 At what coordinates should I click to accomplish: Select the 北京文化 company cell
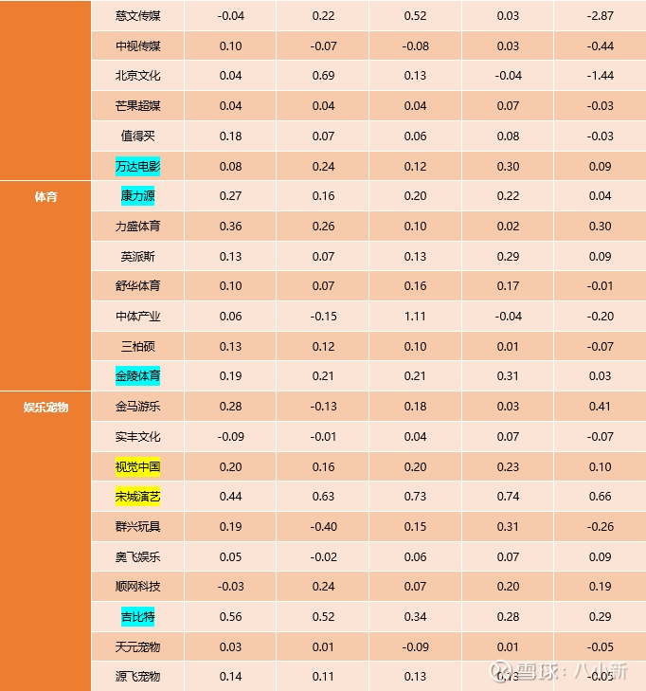[x=138, y=76]
